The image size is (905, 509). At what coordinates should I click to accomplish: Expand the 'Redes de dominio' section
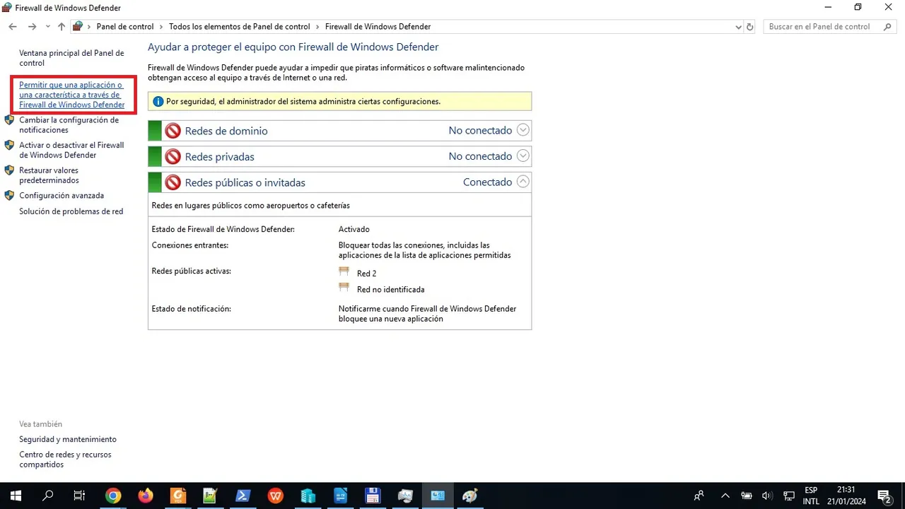pyautogui.click(x=522, y=130)
